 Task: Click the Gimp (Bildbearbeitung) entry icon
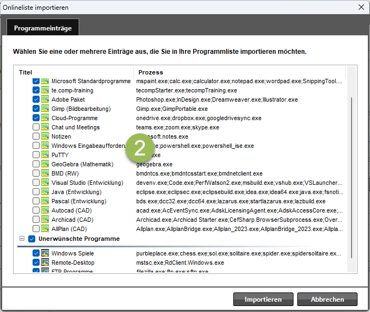pyautogui.click(x=45, y=109)
